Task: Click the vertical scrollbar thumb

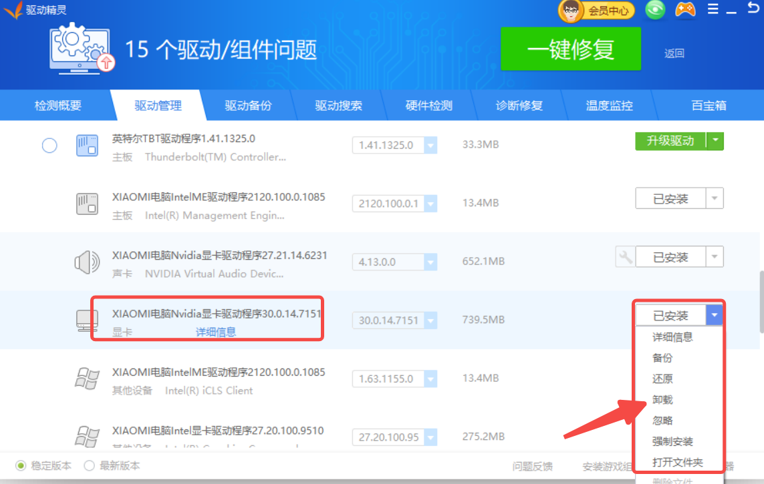Action: (x=759, y=300)
